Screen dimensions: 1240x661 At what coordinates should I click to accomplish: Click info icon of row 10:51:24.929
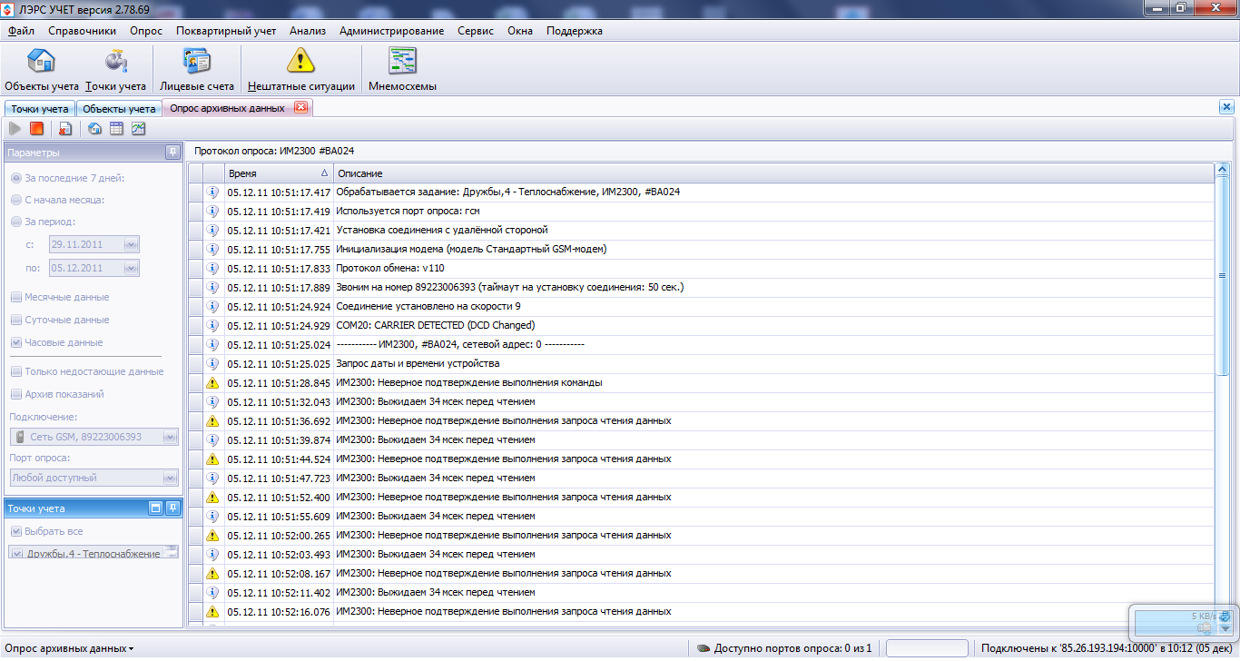pyautogui.click(x=212, y=325)
